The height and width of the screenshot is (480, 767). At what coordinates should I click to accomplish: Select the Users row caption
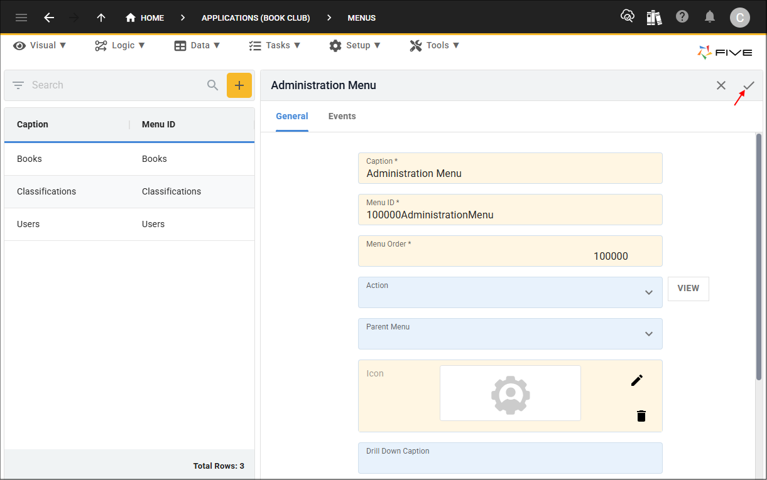[28, 224]
